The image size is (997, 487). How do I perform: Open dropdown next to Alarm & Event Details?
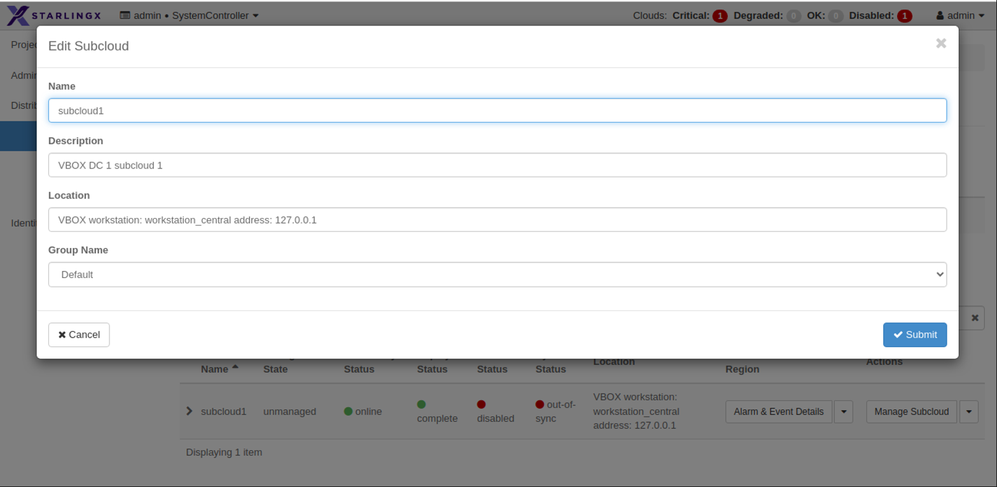click(843, 412)
